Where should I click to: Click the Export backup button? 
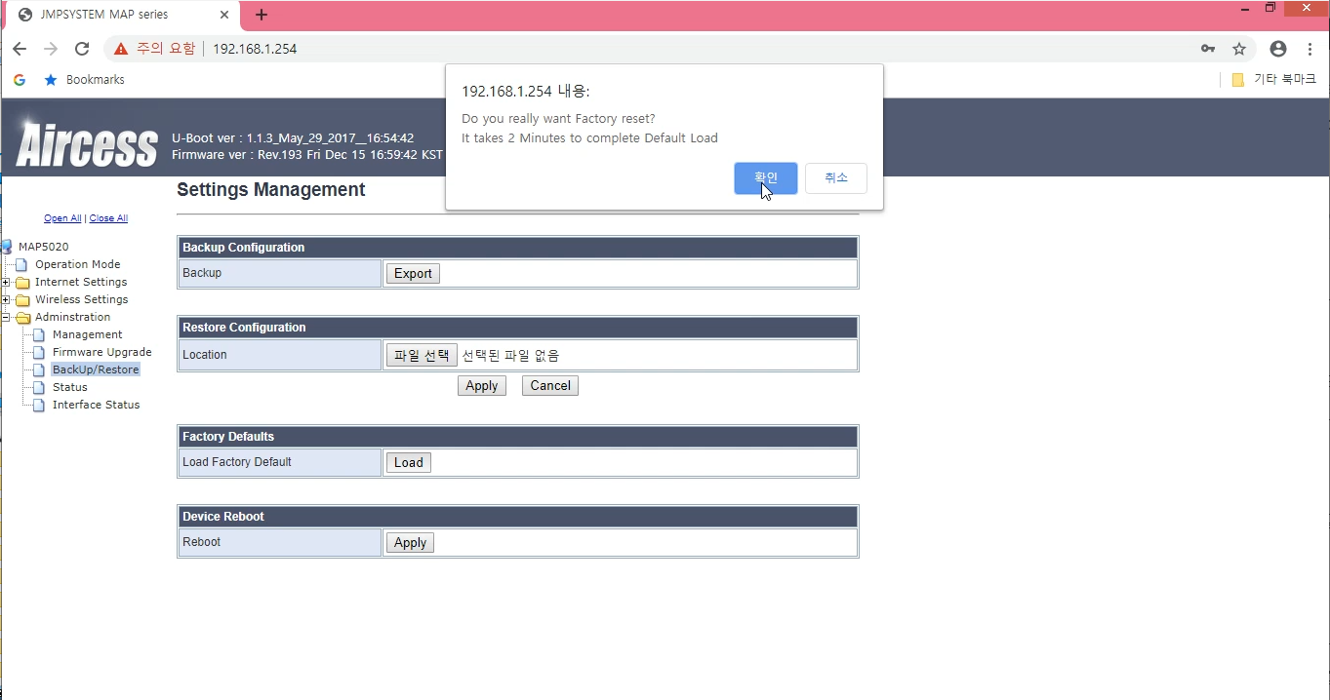tap(413, 274)
